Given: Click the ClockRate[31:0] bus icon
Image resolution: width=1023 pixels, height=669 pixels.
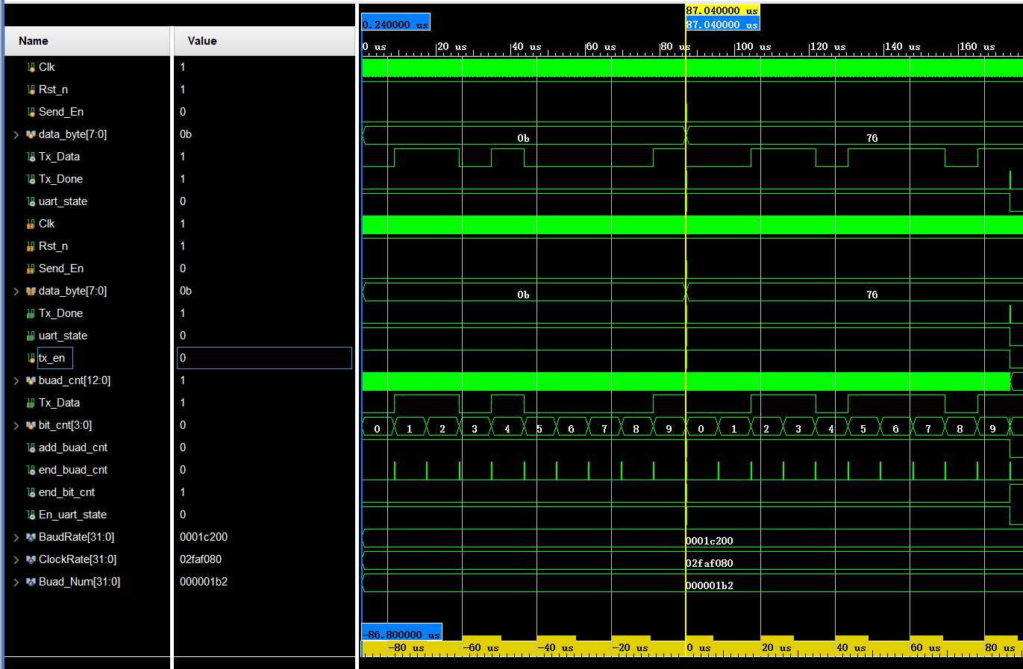Looking at the screenshot, I should coord(31,559).
